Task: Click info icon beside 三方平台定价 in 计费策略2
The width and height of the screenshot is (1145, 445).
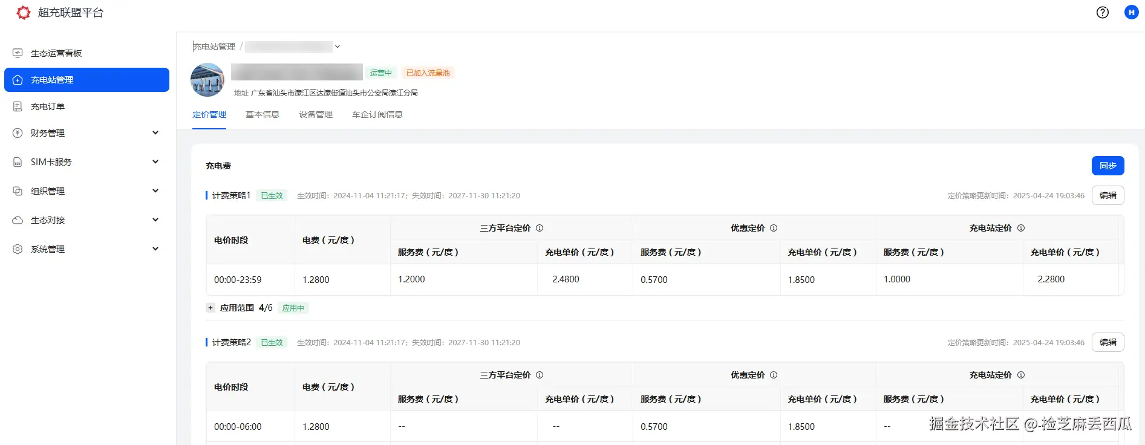Action: (540, 375)
